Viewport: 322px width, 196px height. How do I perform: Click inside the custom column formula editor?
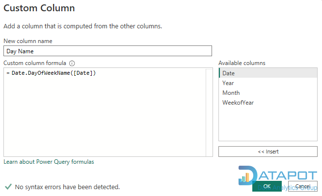(104, 112)
